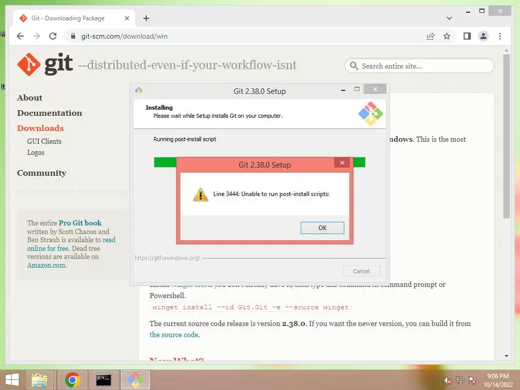This screenshot has height=390, width=520.
Task: Click the git logo on the website
Action: (x=45, y=64)
